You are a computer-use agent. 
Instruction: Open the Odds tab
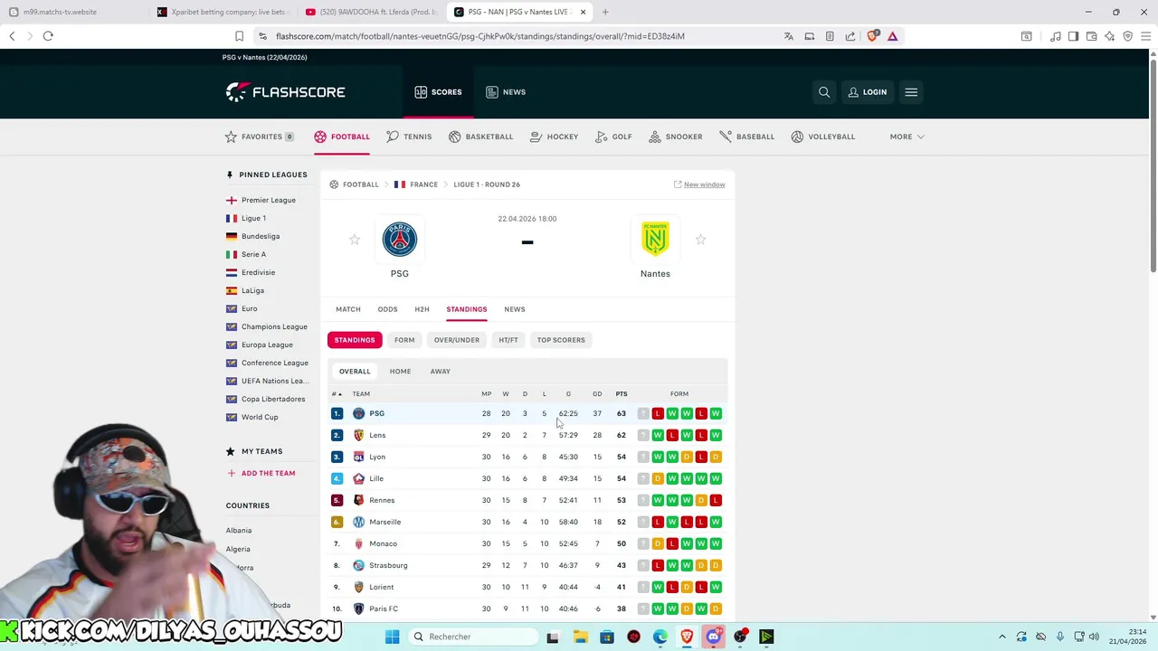(x=387, y=309)
